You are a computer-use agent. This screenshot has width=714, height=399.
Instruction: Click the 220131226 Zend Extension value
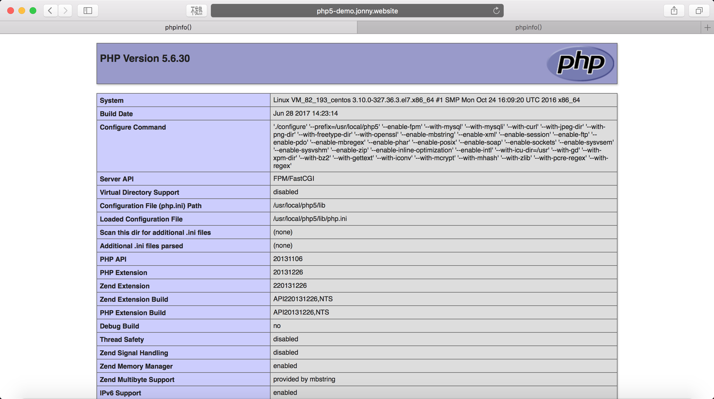click(x=290, y=285)
